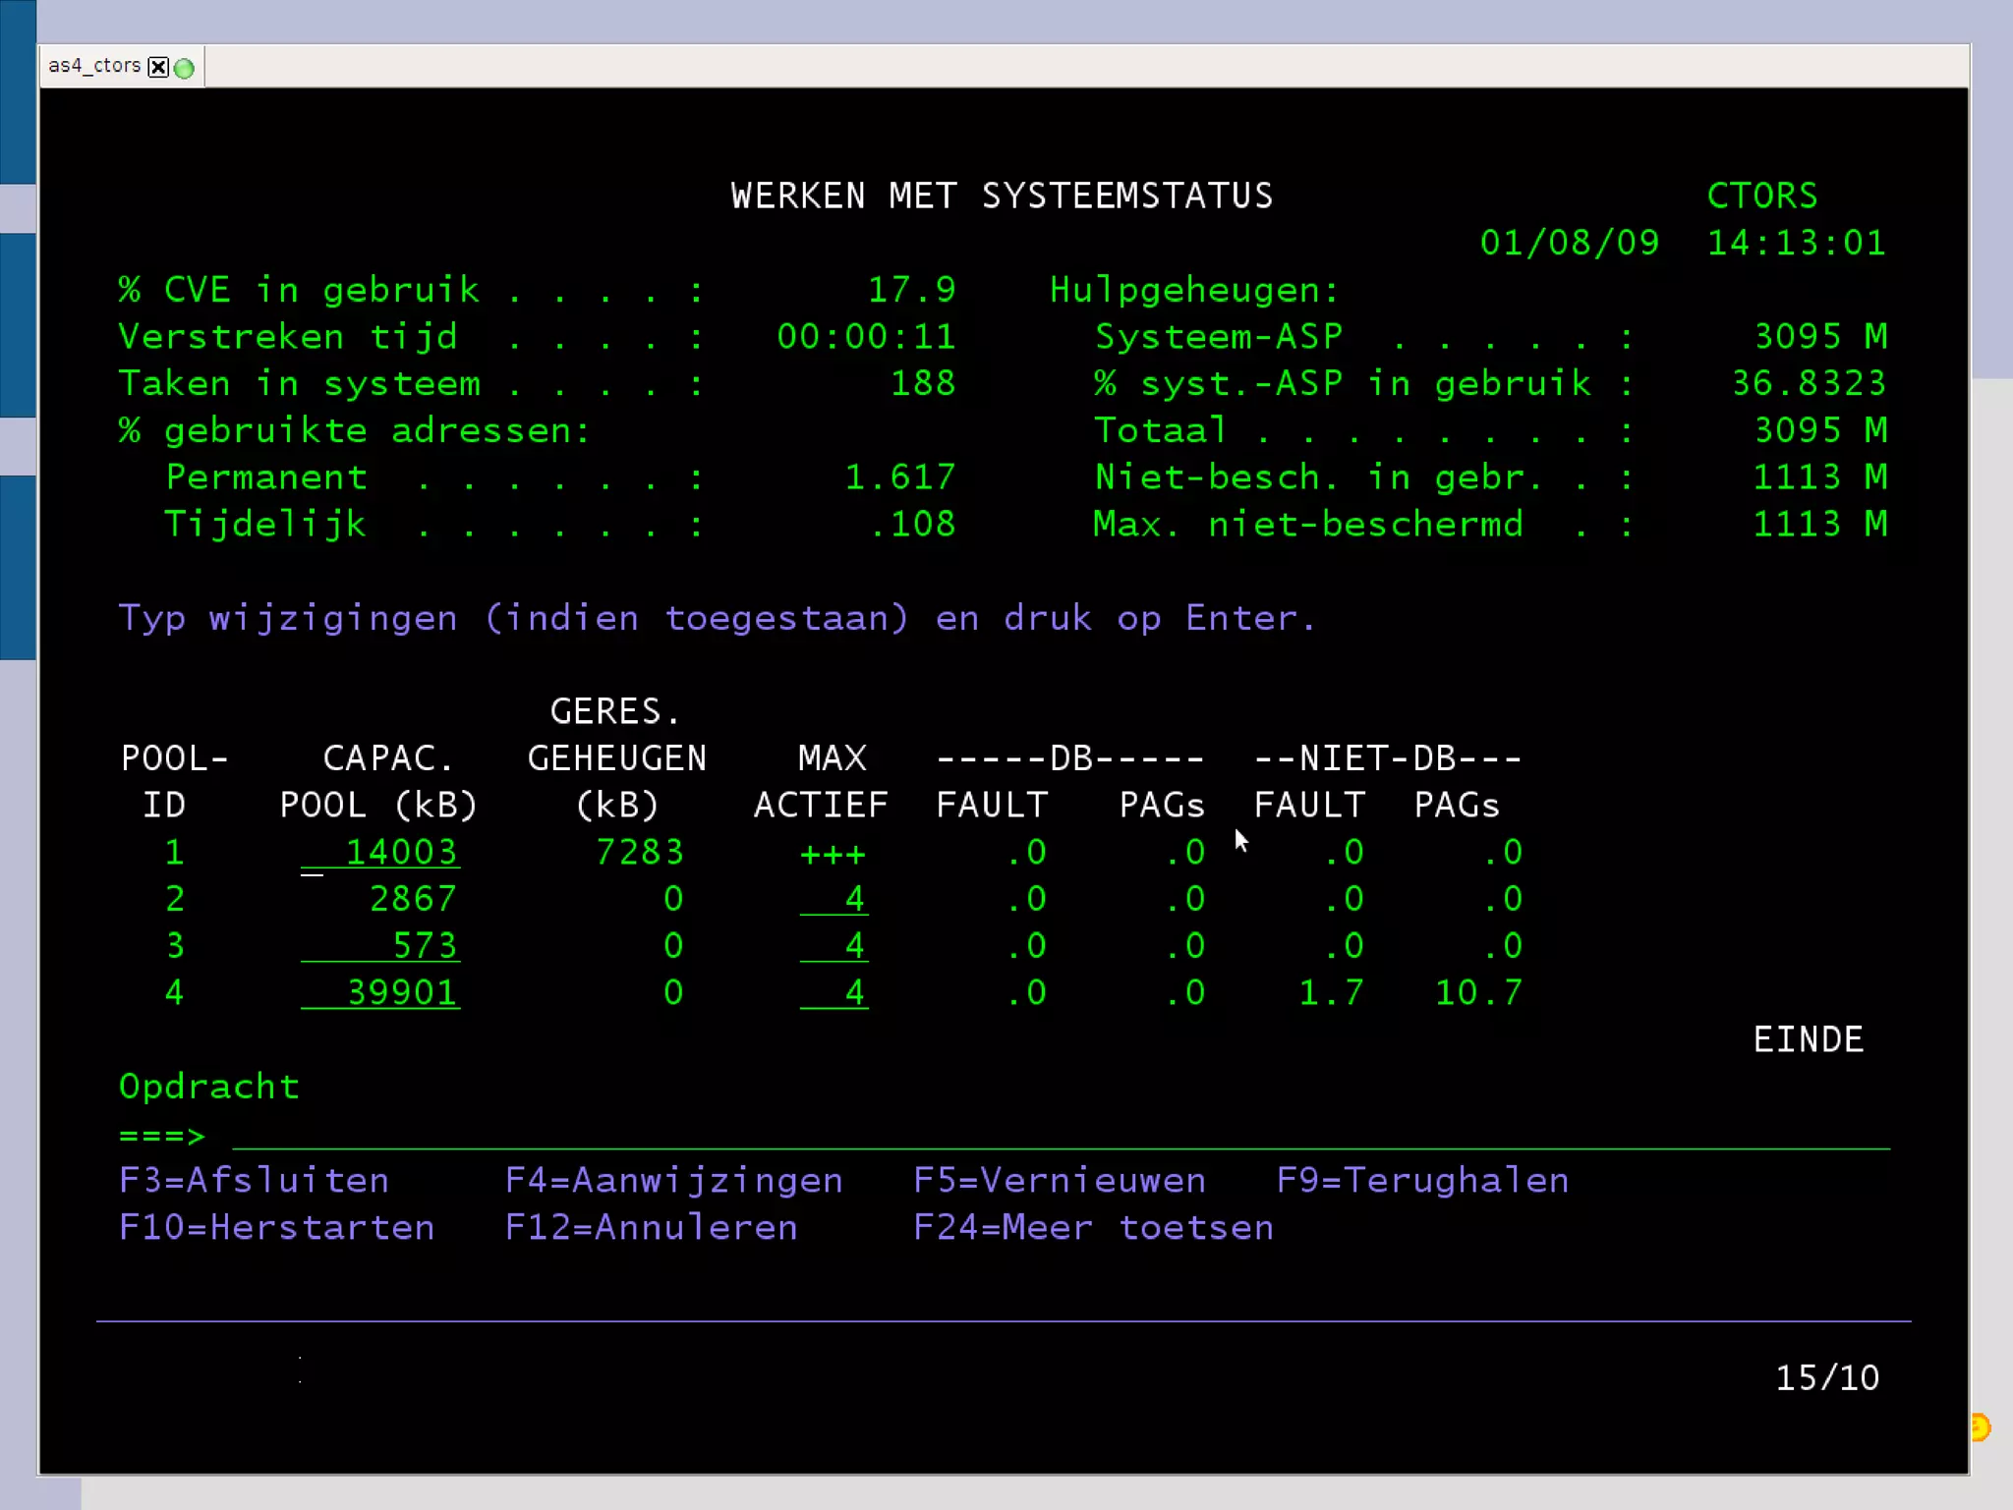Click pool 4 max actief field

click(x=834, y=993)
